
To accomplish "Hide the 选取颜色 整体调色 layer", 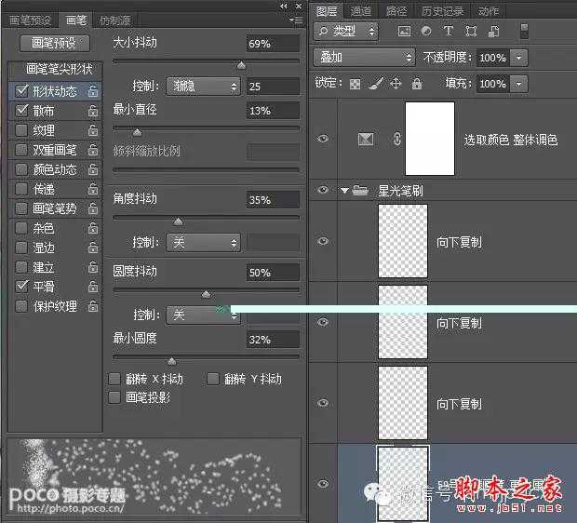I will 323,139.
